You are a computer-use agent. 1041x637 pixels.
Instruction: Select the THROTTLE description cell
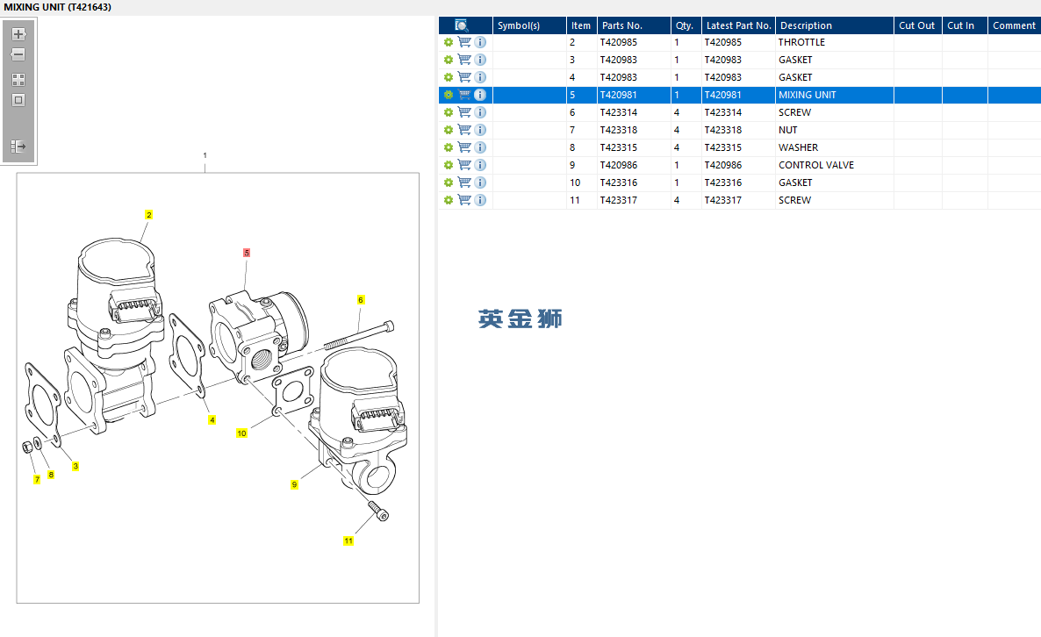pyautogui.click(x=835, y=42)
